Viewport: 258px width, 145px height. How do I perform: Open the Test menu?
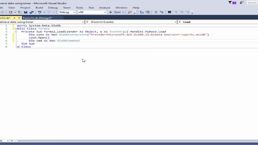click(x=91, y=8)
